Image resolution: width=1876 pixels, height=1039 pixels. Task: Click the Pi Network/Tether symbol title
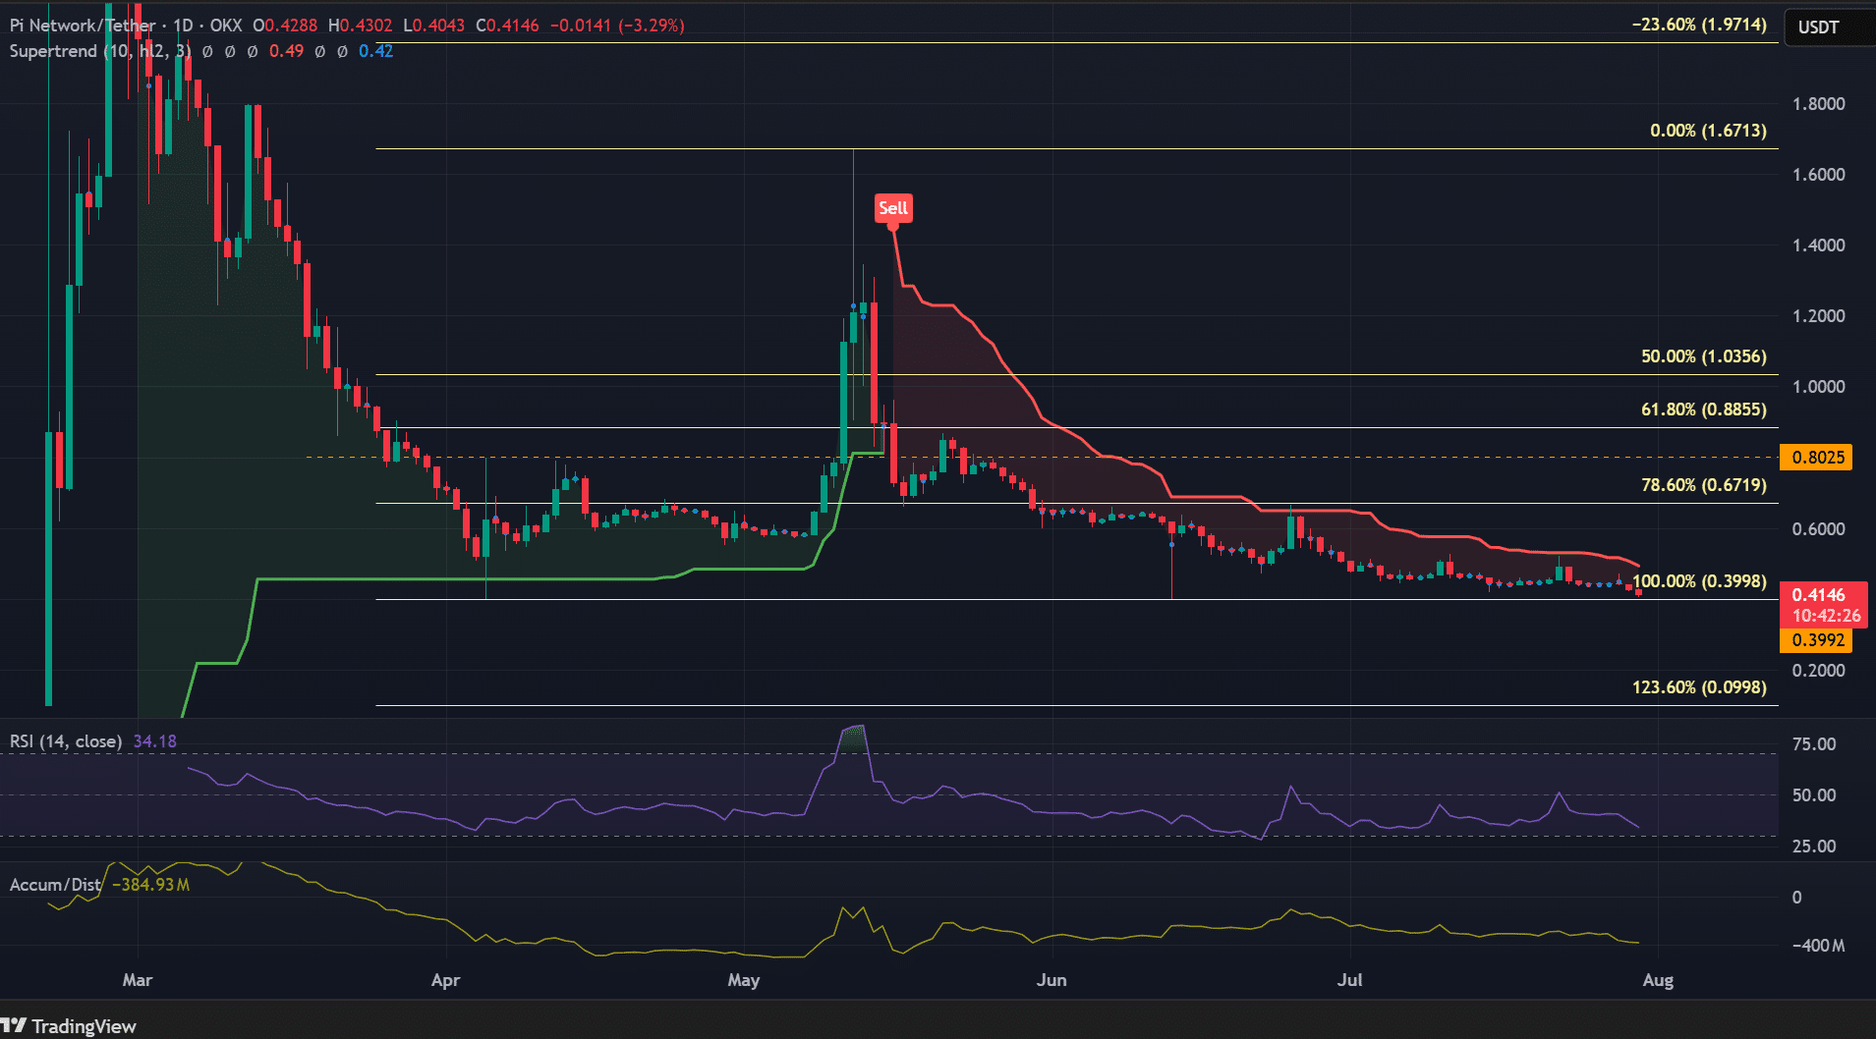[83, 25]
